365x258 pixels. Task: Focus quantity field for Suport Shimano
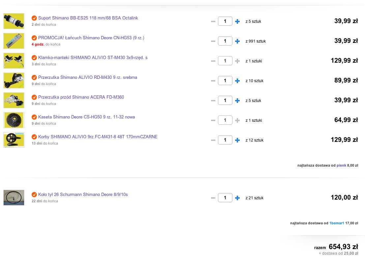click(x=225, y=21)
